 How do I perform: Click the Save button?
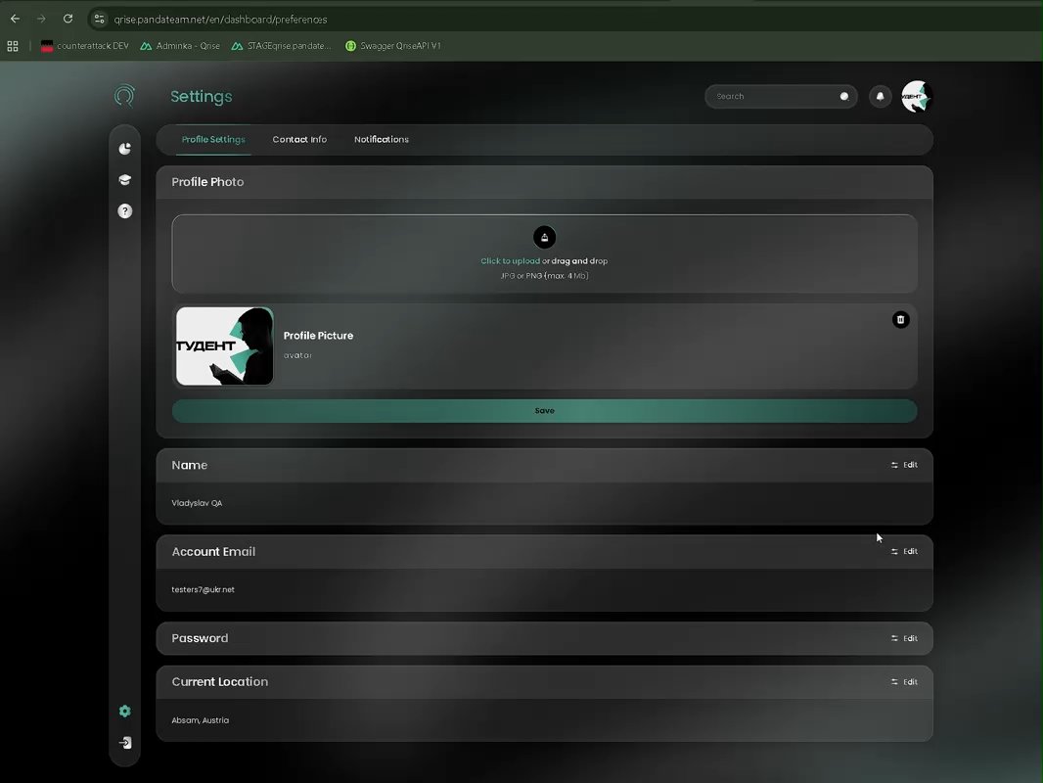point(544,411)
